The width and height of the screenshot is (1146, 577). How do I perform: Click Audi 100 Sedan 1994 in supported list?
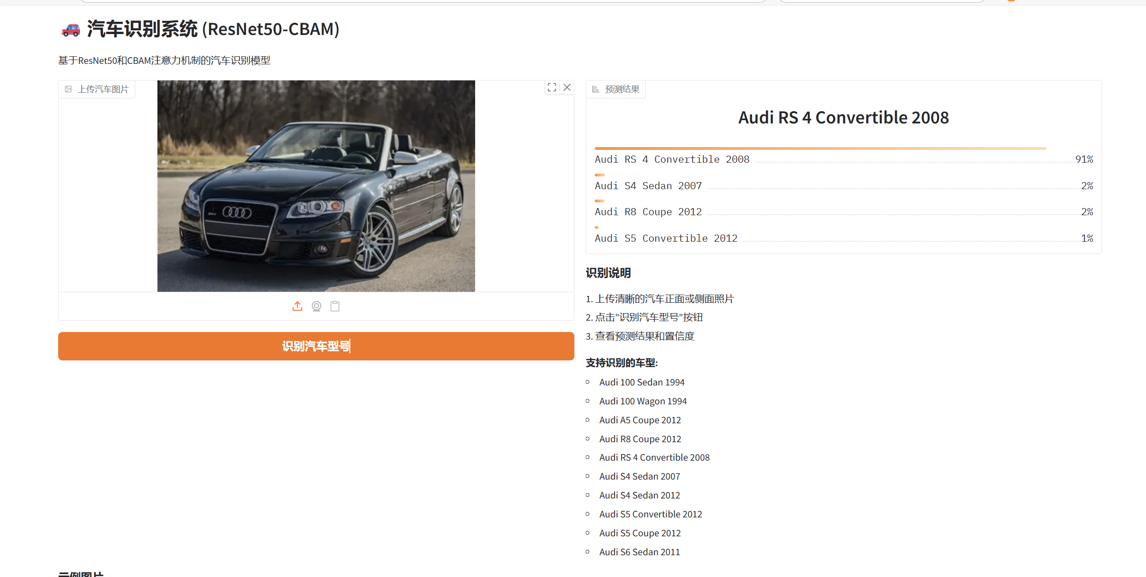point(642,382)
